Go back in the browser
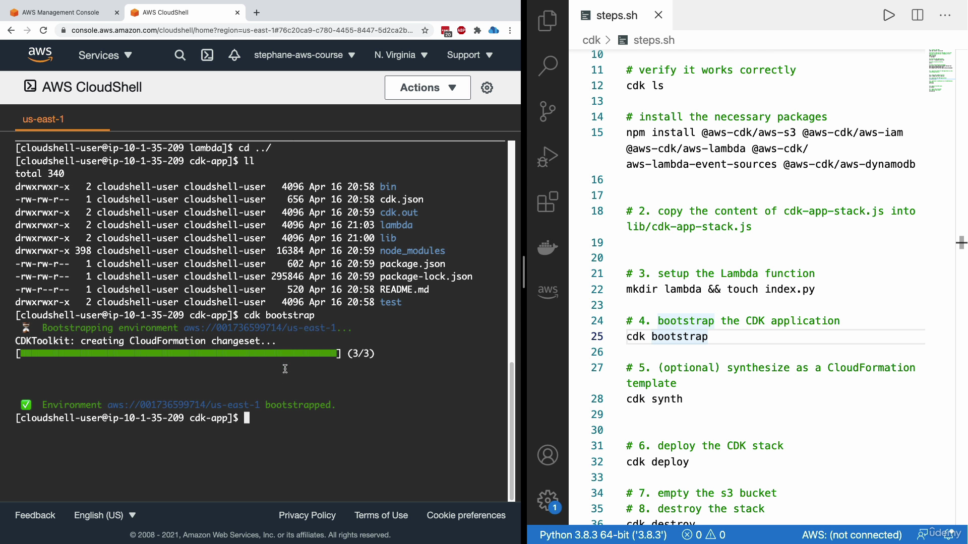968x544 pixels. coord(11,30)
